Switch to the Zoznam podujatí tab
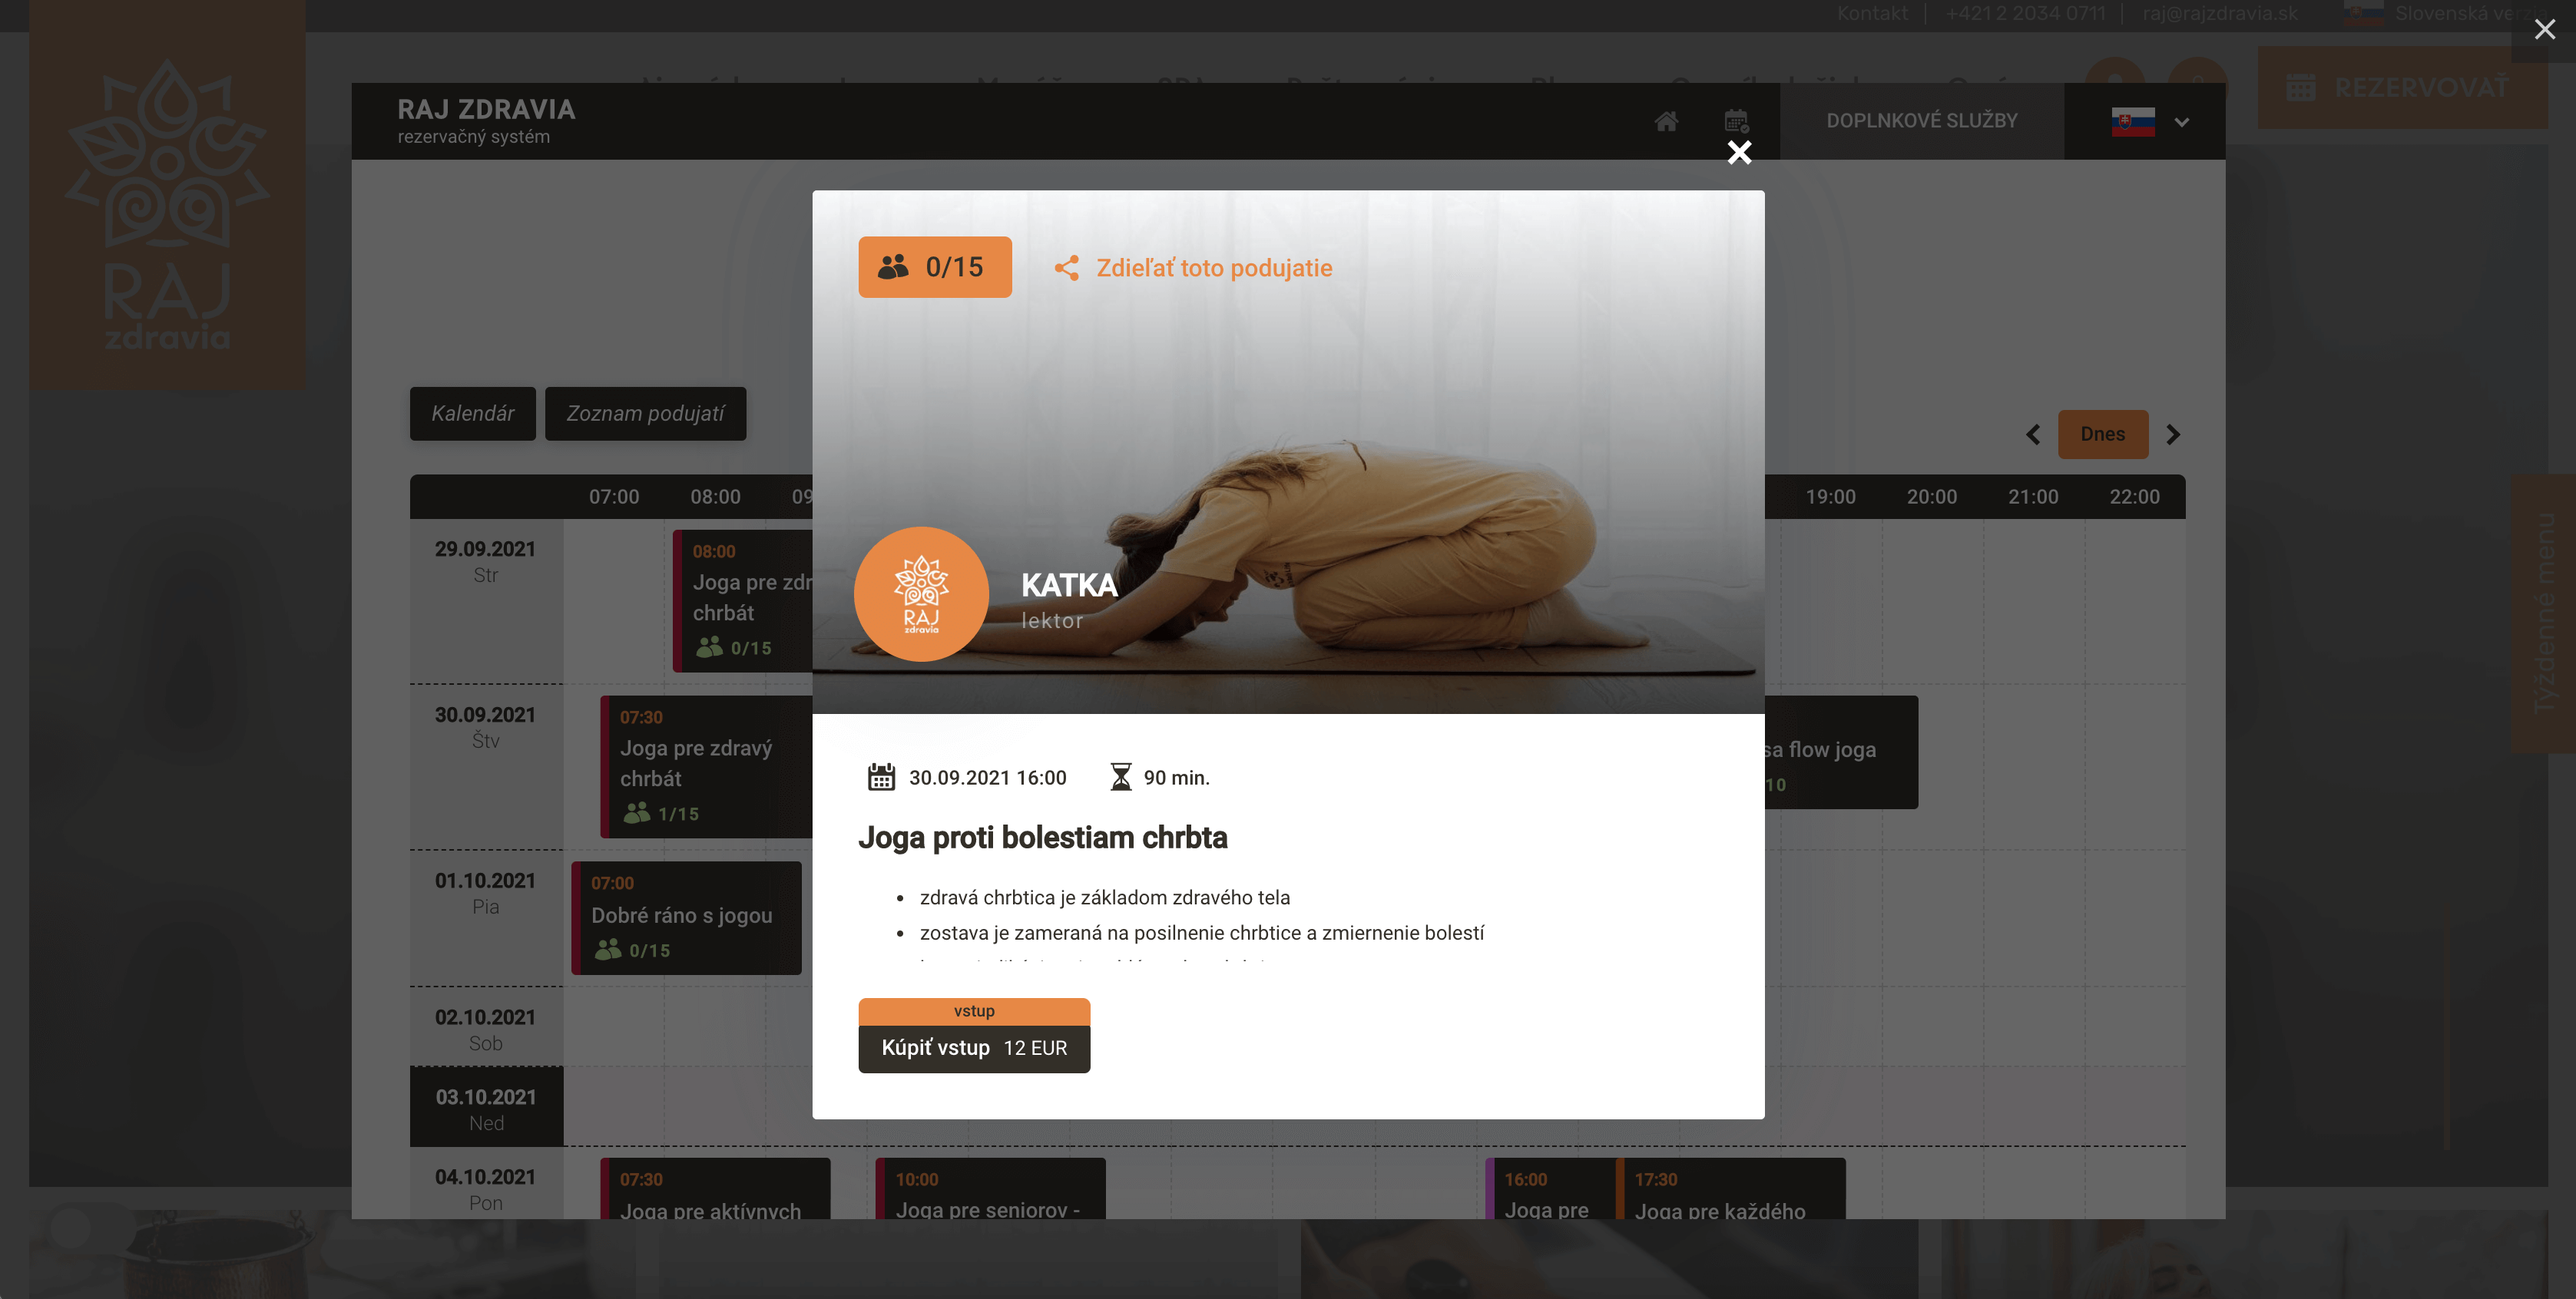The width and height of the screenshot is (2576, 1299). click(x=645, y=414)
